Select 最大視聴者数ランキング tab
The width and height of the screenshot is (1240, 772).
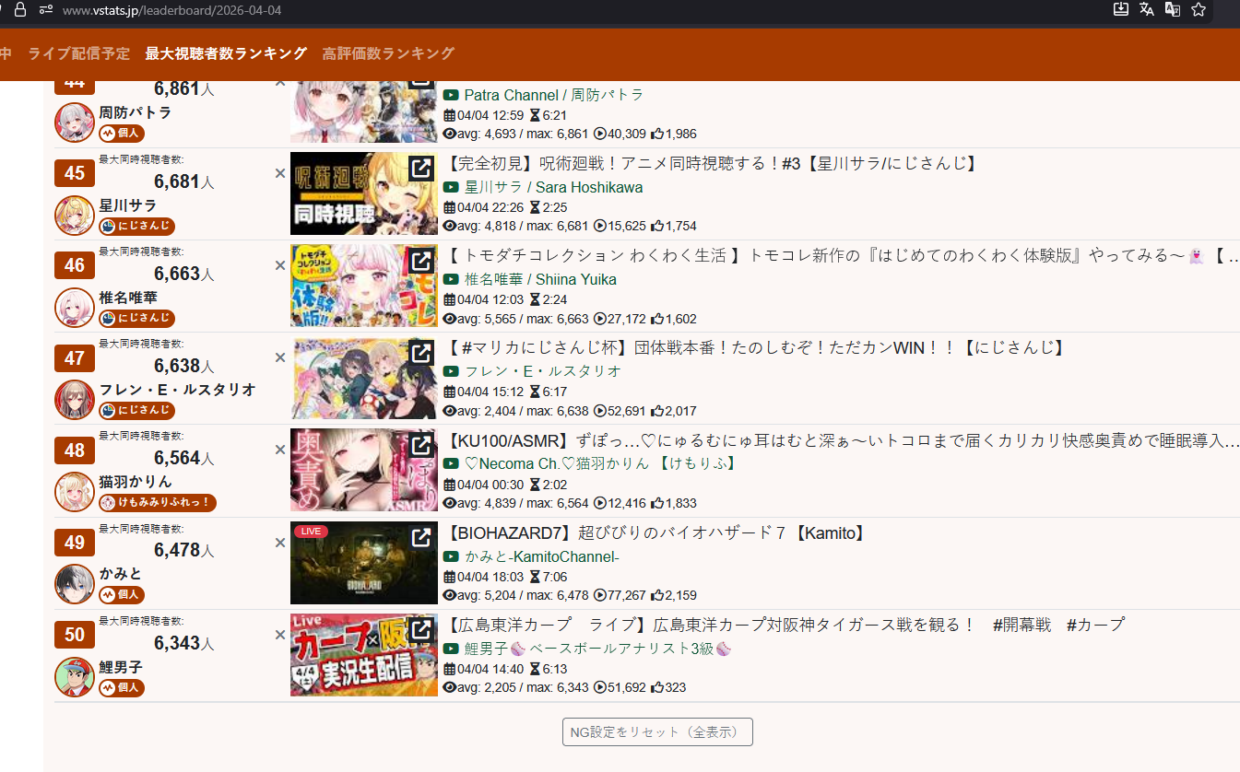click(x=226, y=53)
